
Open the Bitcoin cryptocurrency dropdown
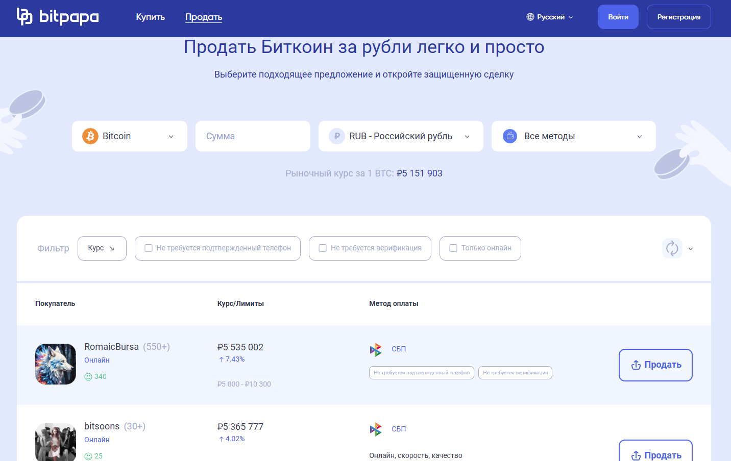130,136
